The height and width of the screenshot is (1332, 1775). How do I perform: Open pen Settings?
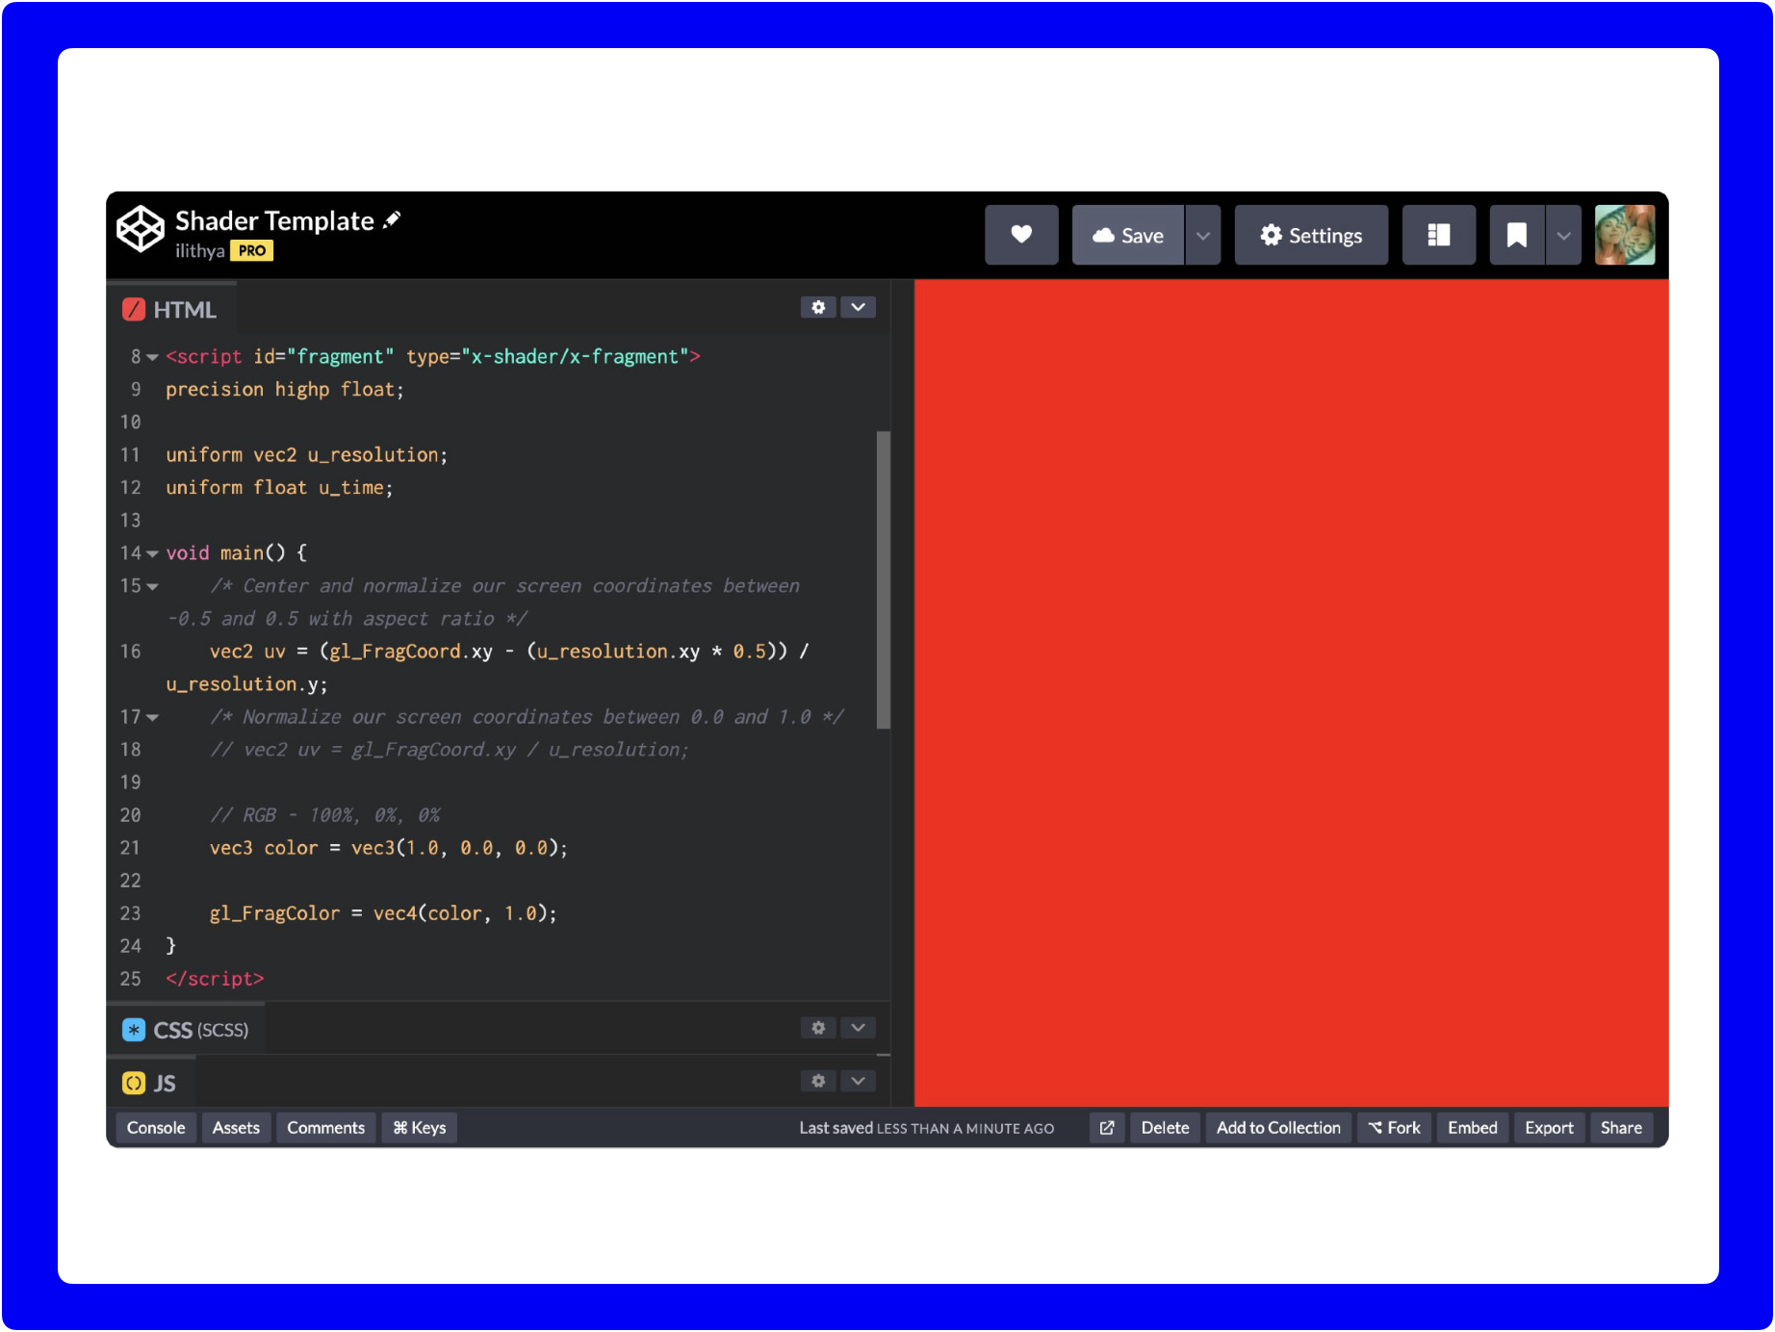[x=1311, y=235]
